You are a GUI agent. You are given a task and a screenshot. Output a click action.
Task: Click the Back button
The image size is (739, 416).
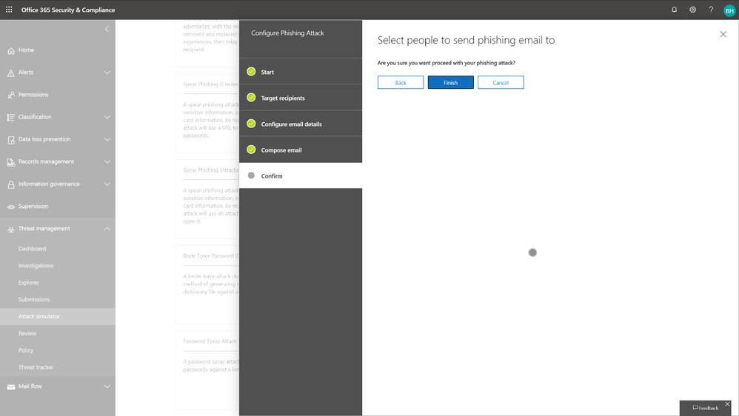pos(401,82)
